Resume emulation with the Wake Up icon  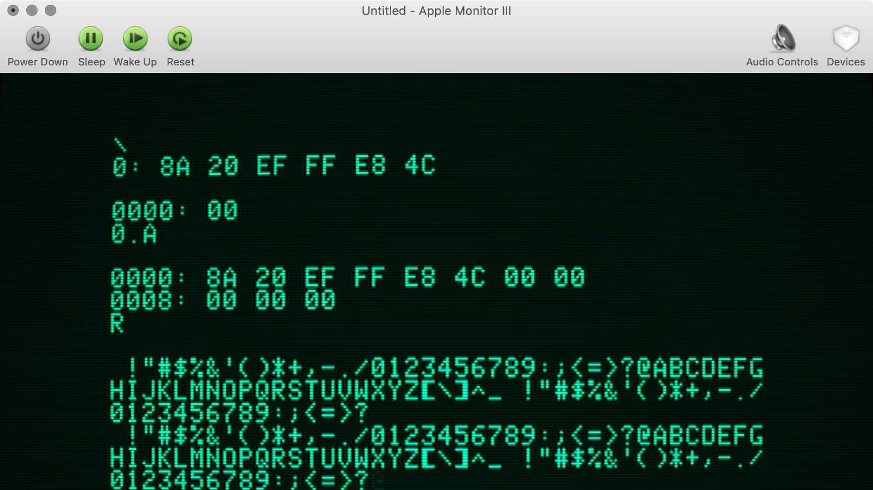pyautogui.click(x=135, y=39)
